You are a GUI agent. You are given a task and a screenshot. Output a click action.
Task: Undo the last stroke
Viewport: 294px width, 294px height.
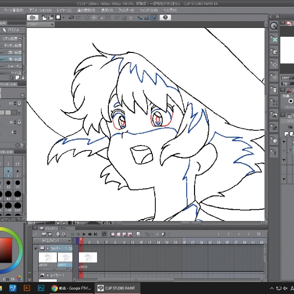coord(71,18)
